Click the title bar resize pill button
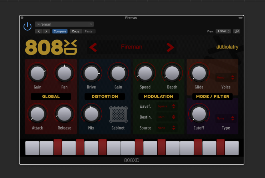 coord(240,17)
